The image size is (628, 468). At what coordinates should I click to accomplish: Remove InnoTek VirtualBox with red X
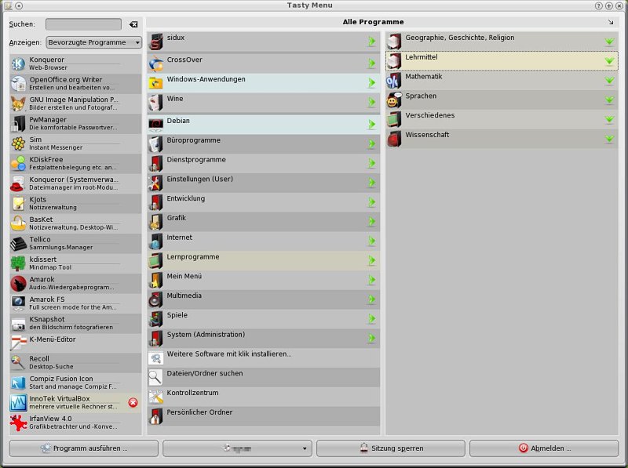133,403
